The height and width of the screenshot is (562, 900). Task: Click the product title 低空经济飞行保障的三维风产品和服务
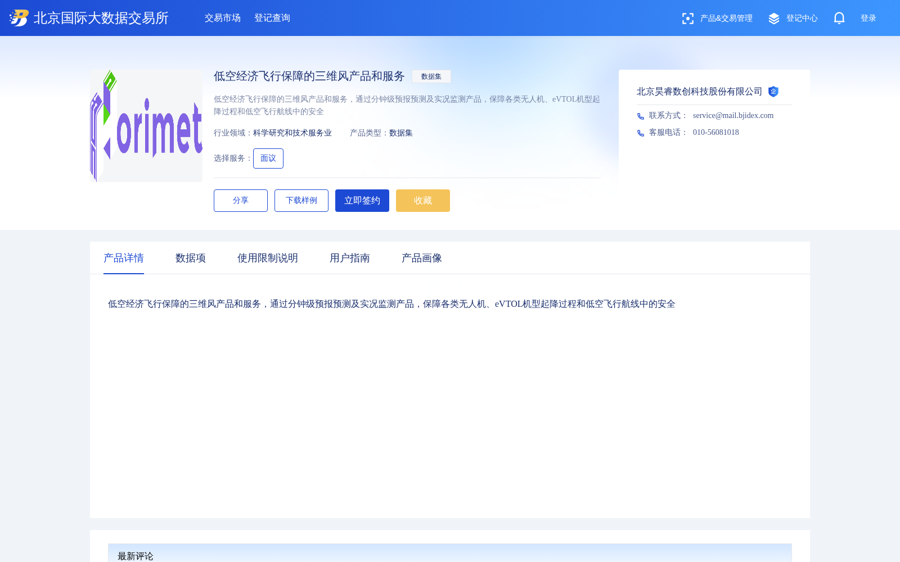(x=309, y=76)
